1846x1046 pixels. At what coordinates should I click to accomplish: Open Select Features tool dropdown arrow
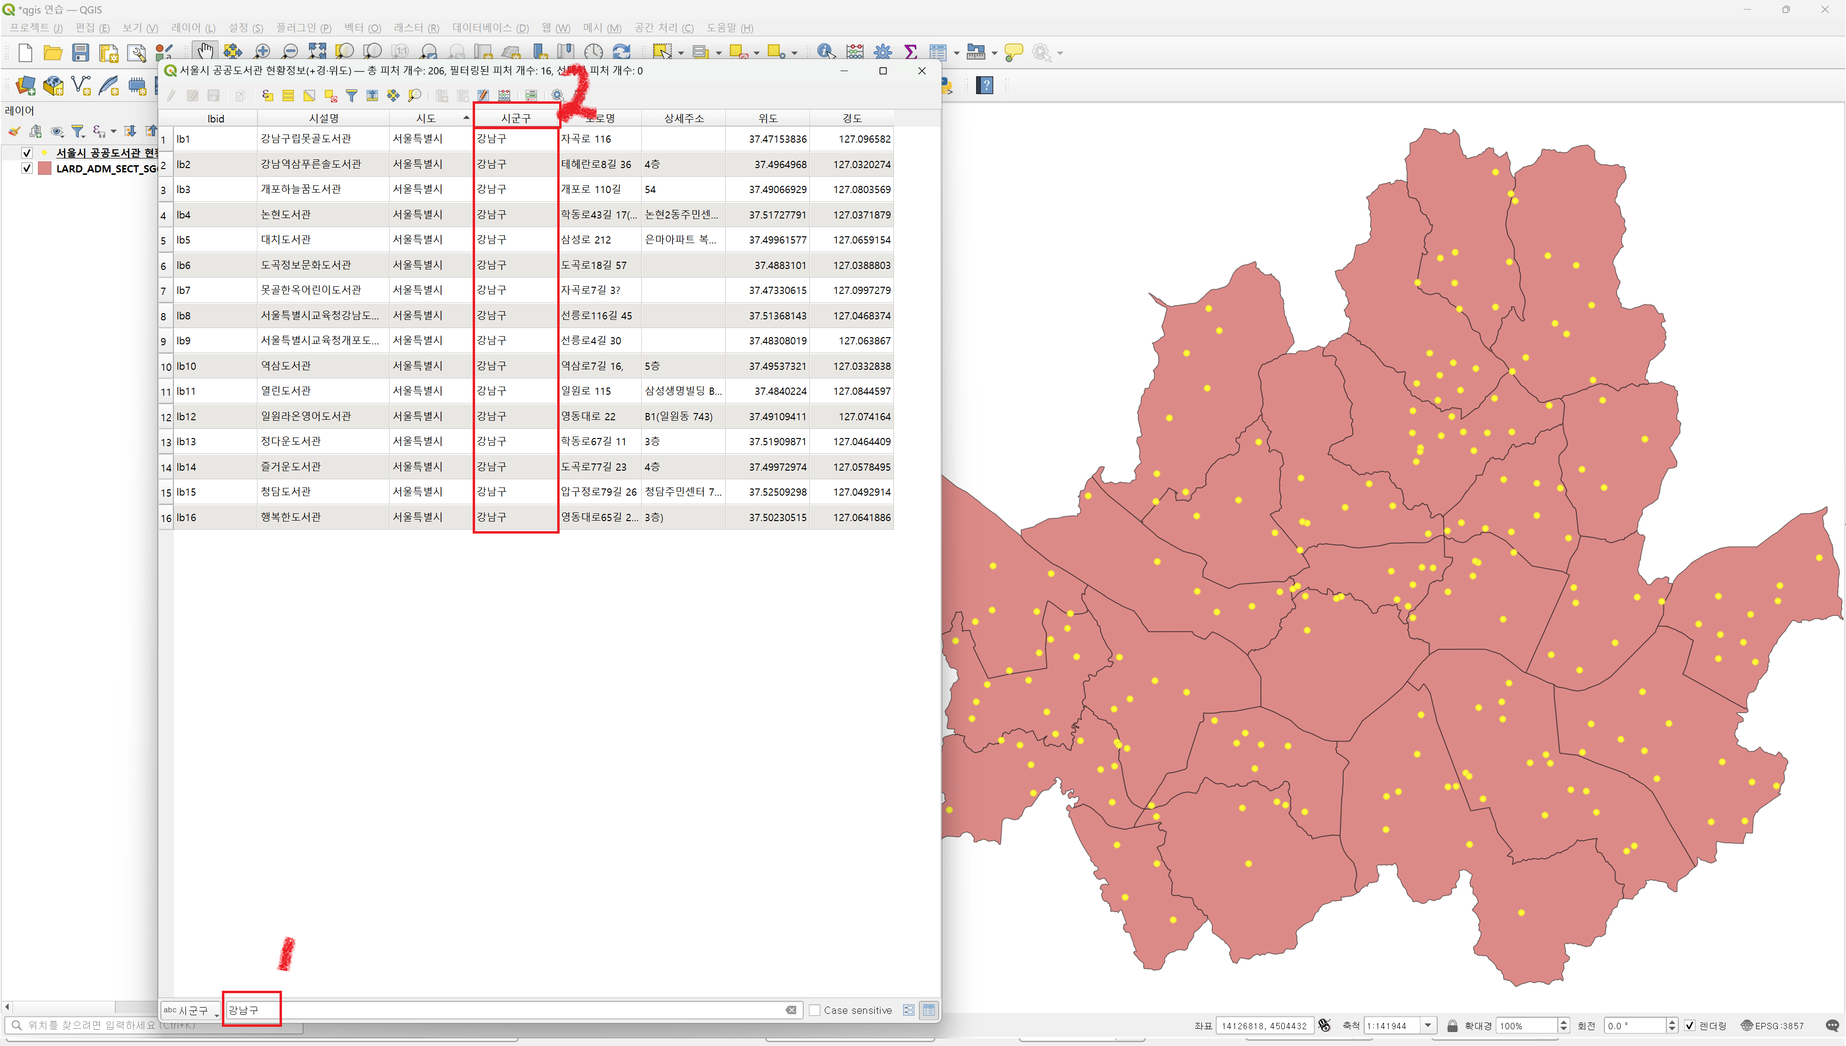pyautogui.click(x=681, y=53)
